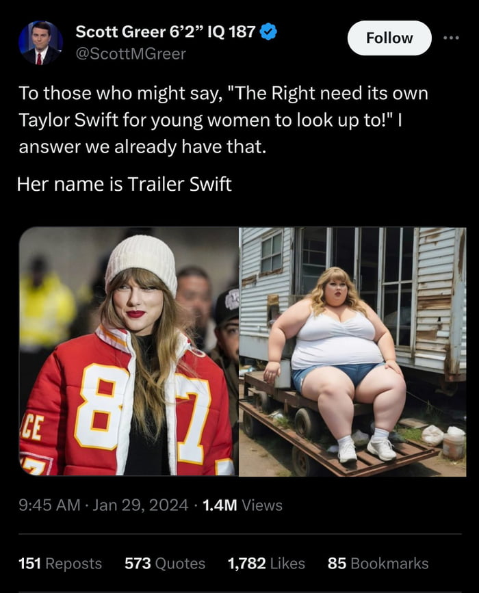Show the 151 Reposts list

pos(60,564)
